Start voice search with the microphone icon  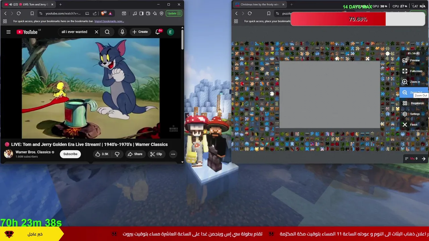(x=122, y=32)
